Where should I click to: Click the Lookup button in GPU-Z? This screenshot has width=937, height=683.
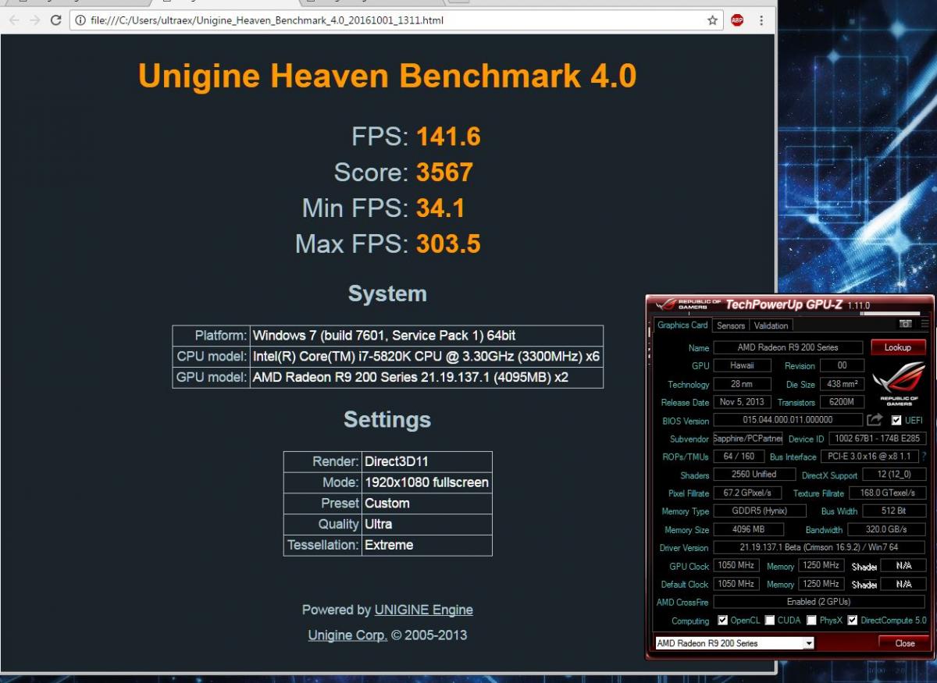pos(898,347)
